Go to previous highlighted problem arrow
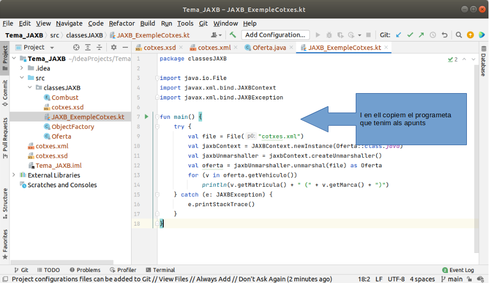The height and width of the screenshot is (283, 489). pos(464,59)
